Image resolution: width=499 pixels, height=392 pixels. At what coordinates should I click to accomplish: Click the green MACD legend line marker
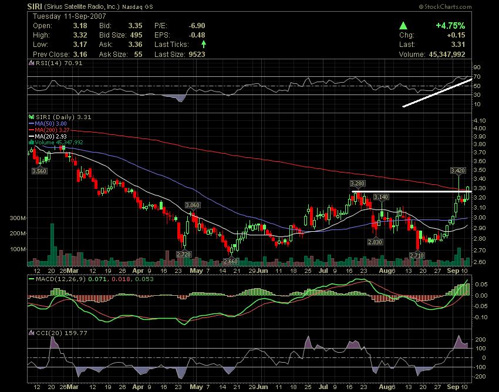click(x=31, y=279)
